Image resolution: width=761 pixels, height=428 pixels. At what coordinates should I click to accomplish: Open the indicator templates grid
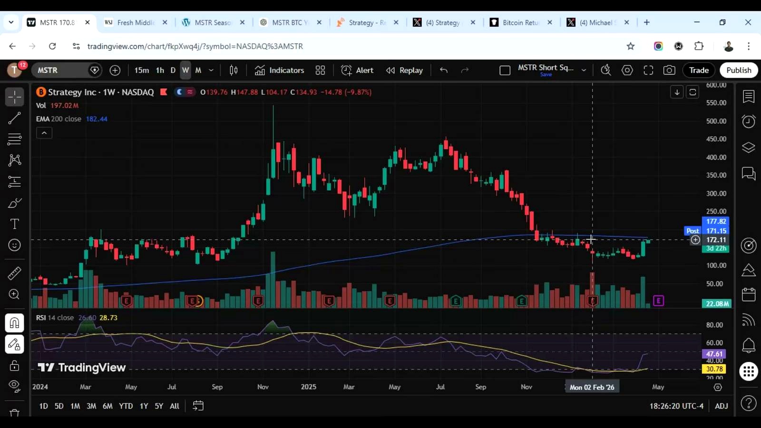coord(321,70)
